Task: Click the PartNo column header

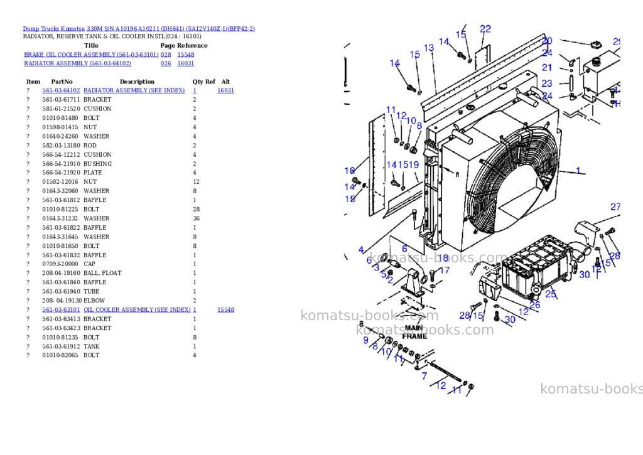Action: tap(62, 82)
